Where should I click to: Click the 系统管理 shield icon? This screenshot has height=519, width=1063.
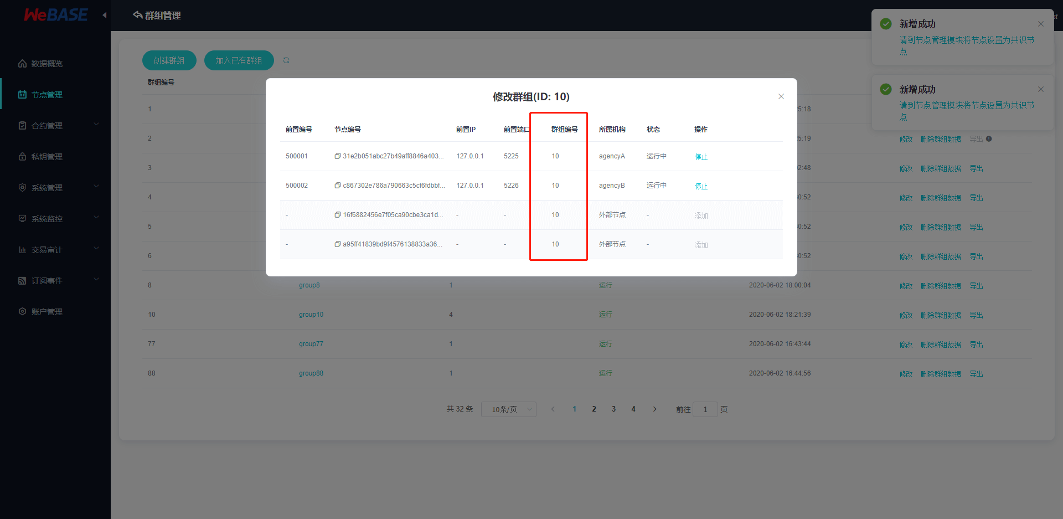(x=22, y=188)
